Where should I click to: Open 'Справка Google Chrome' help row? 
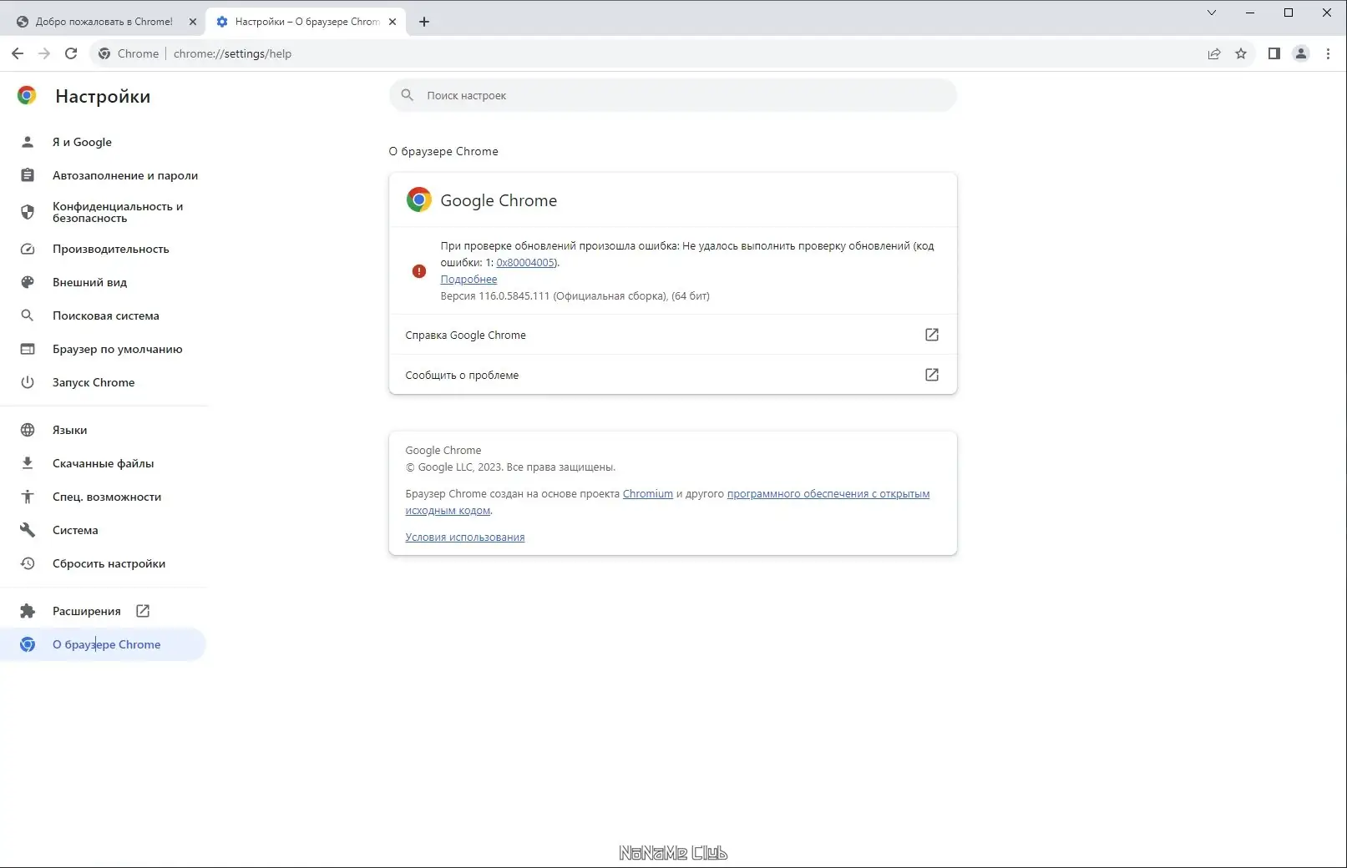tap(673, 335)
